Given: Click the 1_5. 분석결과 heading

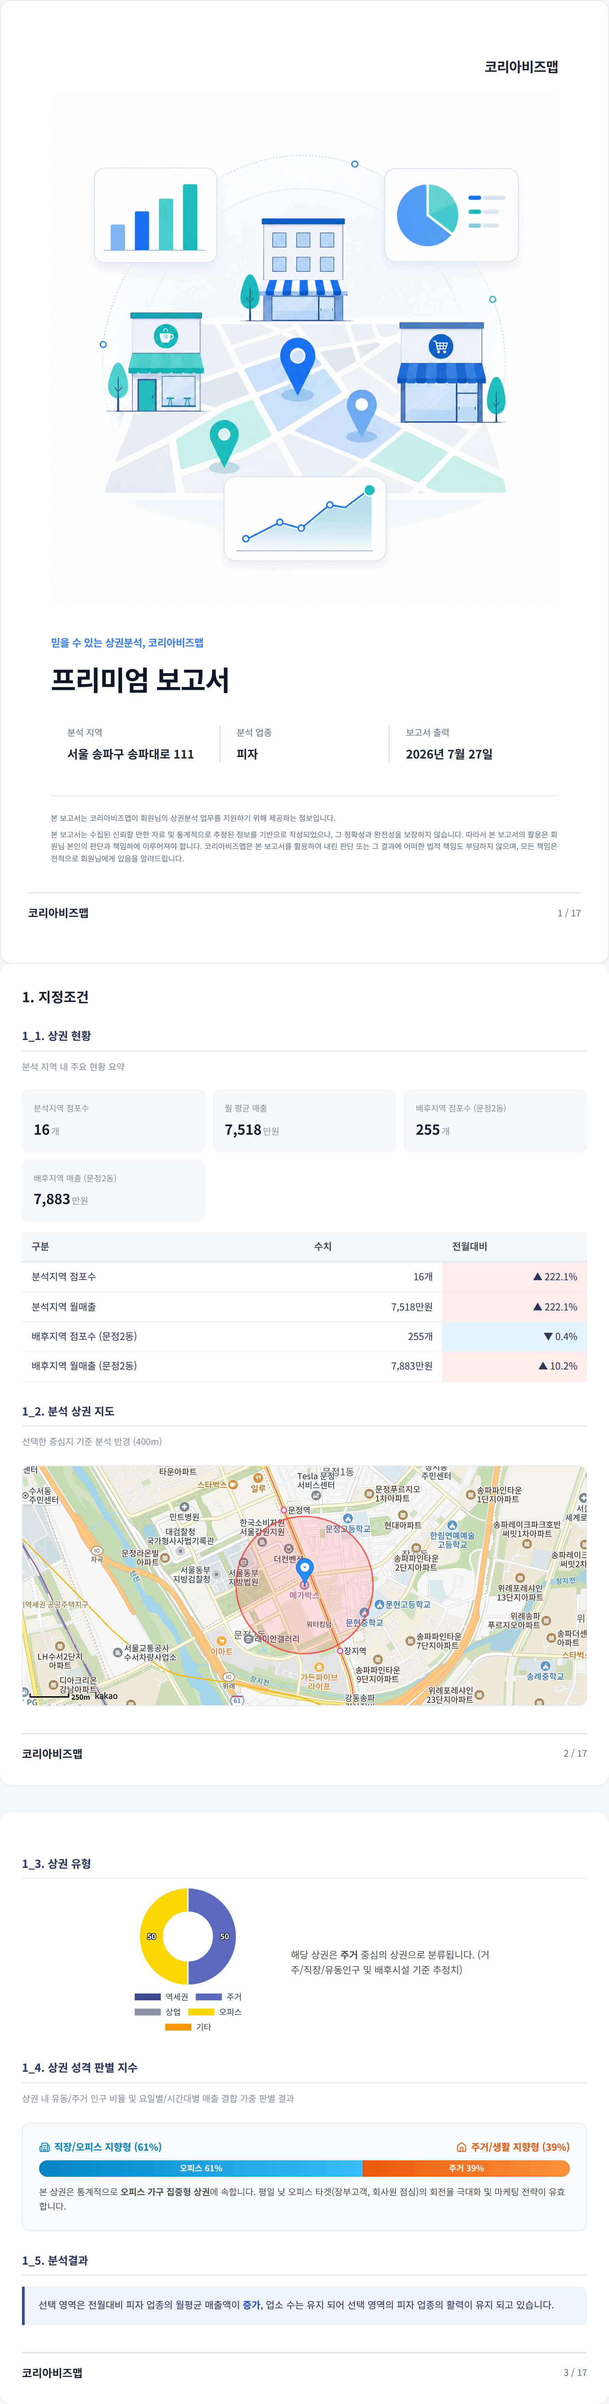Looking at the screenshot, I should point(55,2260).
